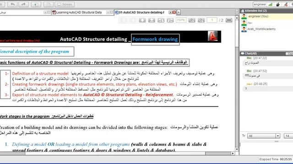
Task: Click the chat font size field showing 14
Action: coord(288,136)
